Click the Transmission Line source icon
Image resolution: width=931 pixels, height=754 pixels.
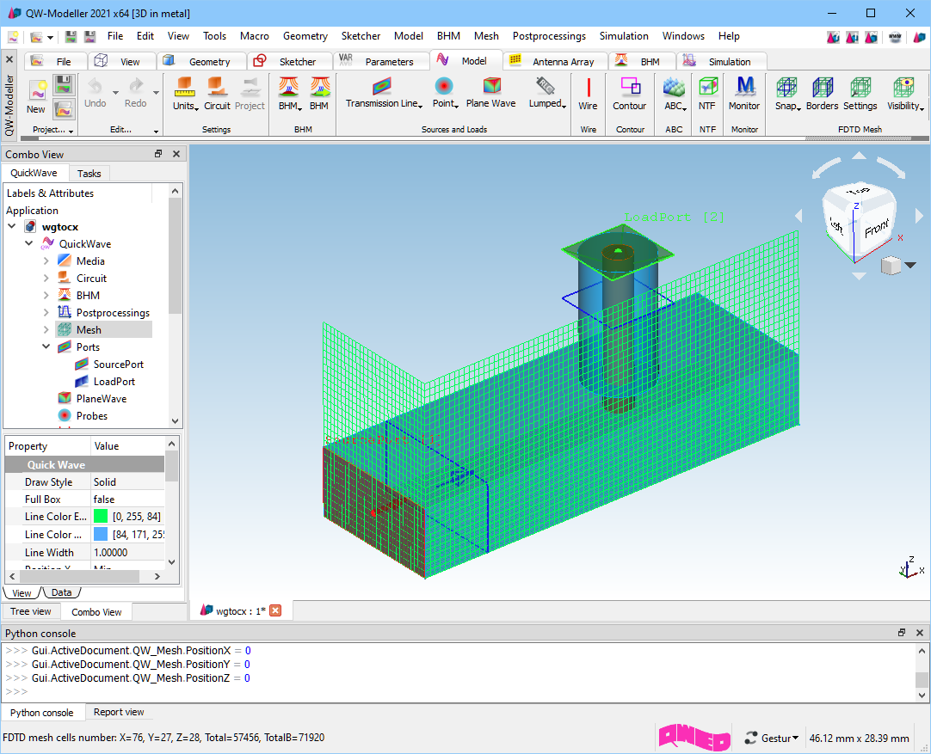tap(382, 87)
